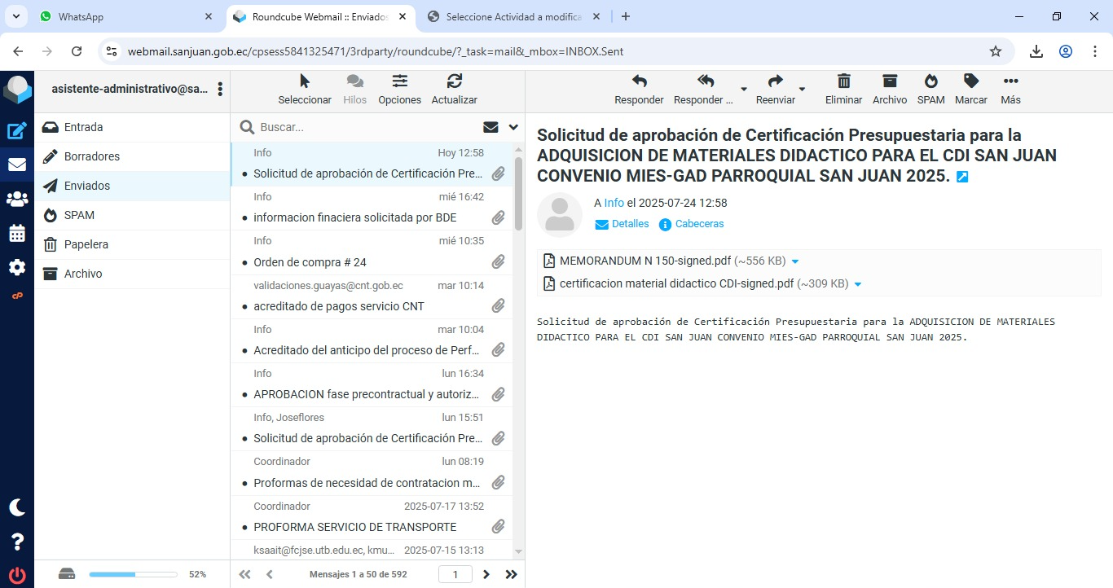This screenshot has height=588, width=1113.
Task: Toggle the Seleccionar selection mode
Action: [x=305, y=81]
